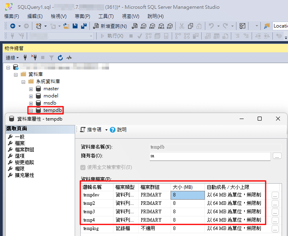Click the 大小 (MB) column header

(x=187, y=187)
